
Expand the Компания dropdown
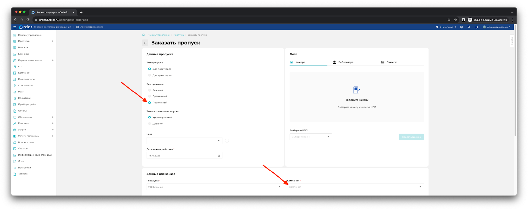355,187
